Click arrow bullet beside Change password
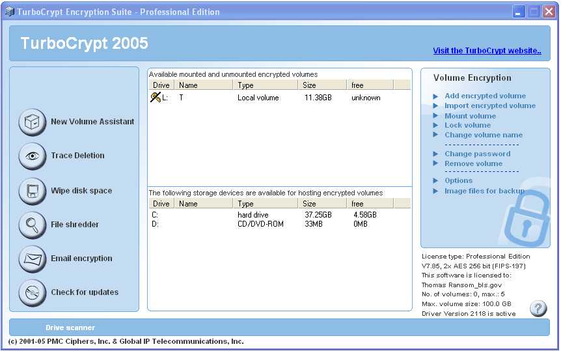This screenshot has width=561, height=351. click(435, 154)
